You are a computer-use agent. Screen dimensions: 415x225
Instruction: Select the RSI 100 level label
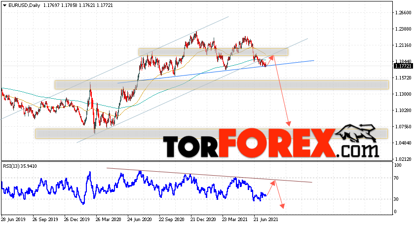click(x=398, y=165)
